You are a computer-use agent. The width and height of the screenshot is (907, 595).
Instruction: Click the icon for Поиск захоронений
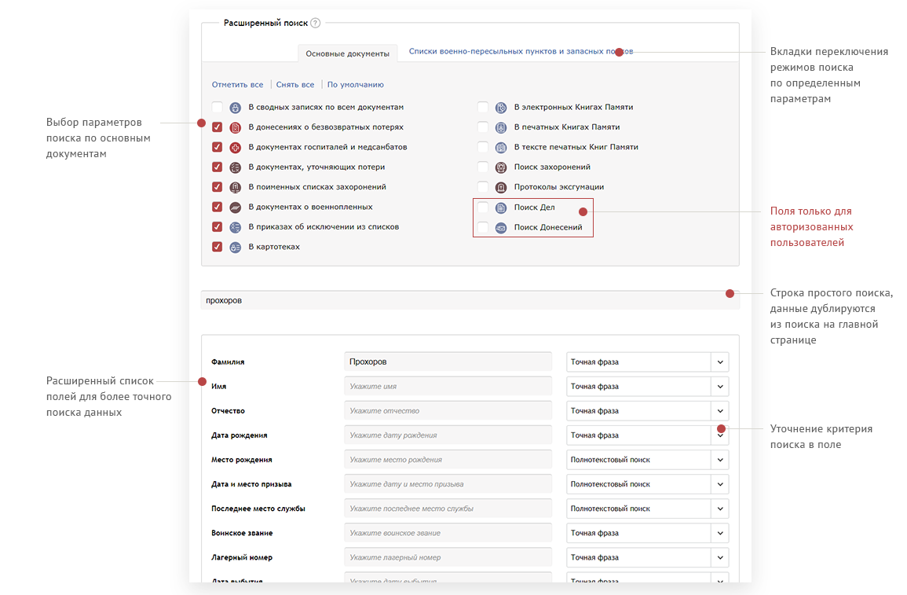click(x=501, y=167)
